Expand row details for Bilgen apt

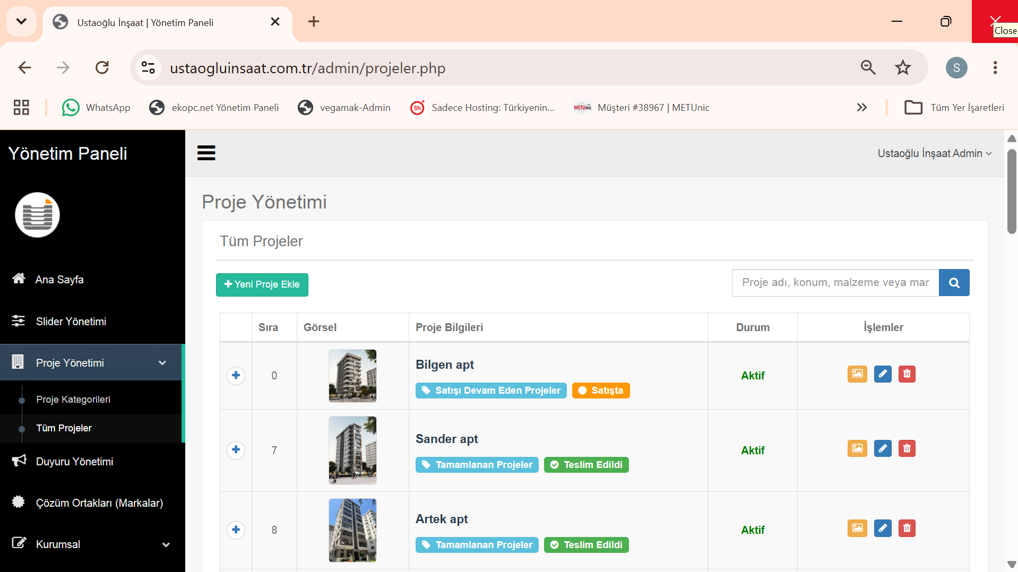(236, 376)
